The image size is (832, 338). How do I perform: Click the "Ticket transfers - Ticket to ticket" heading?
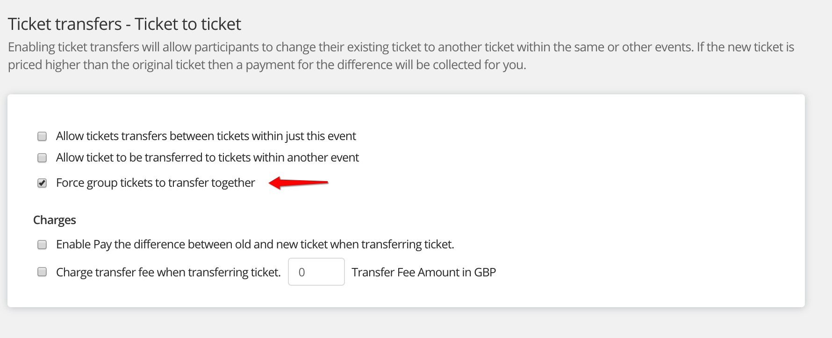[124, 24]
